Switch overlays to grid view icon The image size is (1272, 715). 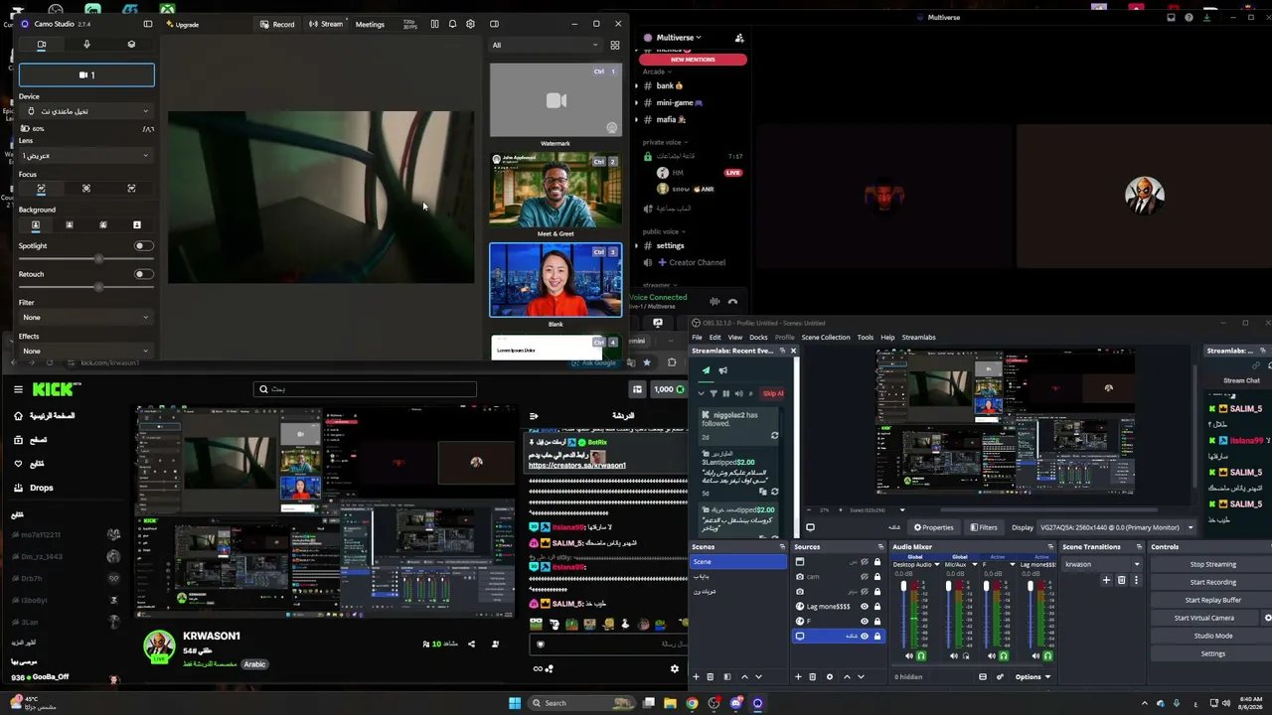[x=615, y=45]
